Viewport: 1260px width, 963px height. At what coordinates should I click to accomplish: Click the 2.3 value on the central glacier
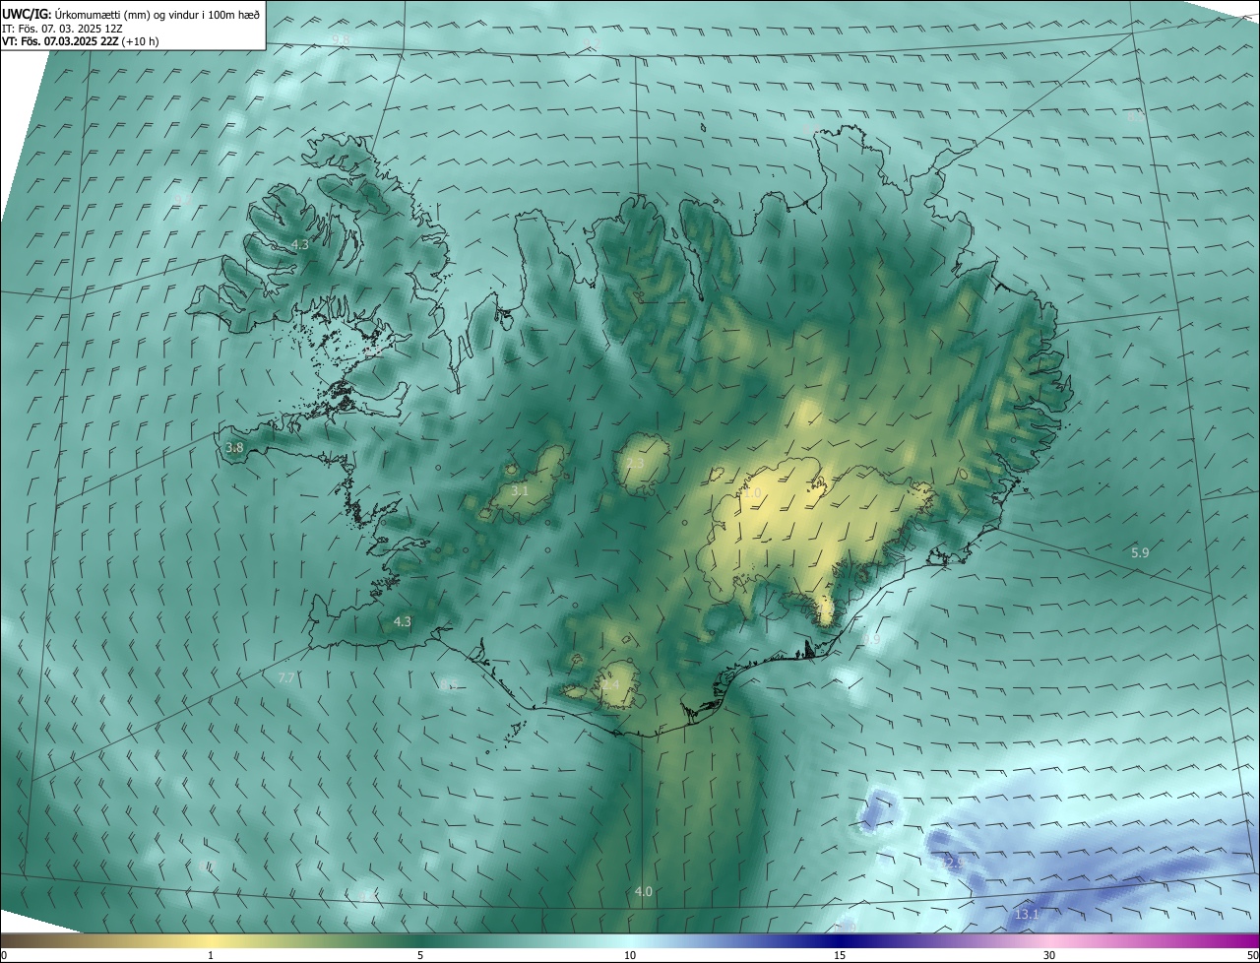click(x=635, y=464)
